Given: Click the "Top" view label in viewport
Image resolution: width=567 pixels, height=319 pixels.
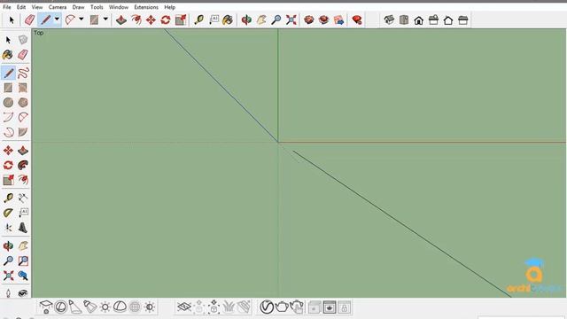Looking at the screenshot, I should (39, 33).
